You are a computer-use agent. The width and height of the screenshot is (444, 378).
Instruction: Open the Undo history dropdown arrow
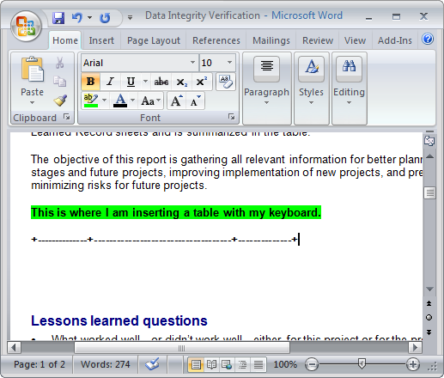(x=89, y=18)
